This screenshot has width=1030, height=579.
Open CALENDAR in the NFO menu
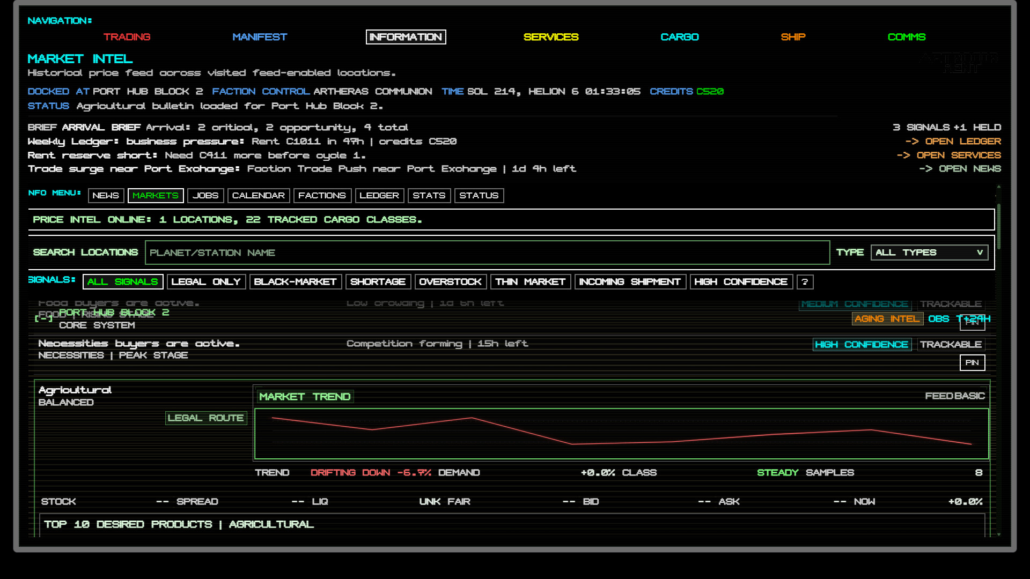[259, 196]
